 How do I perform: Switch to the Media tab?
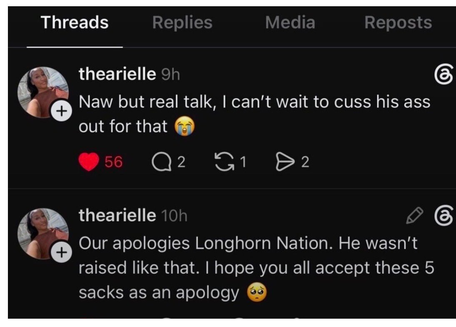290,22
